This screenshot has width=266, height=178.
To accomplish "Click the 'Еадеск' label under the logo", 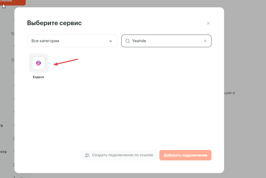I will [39, 77].
